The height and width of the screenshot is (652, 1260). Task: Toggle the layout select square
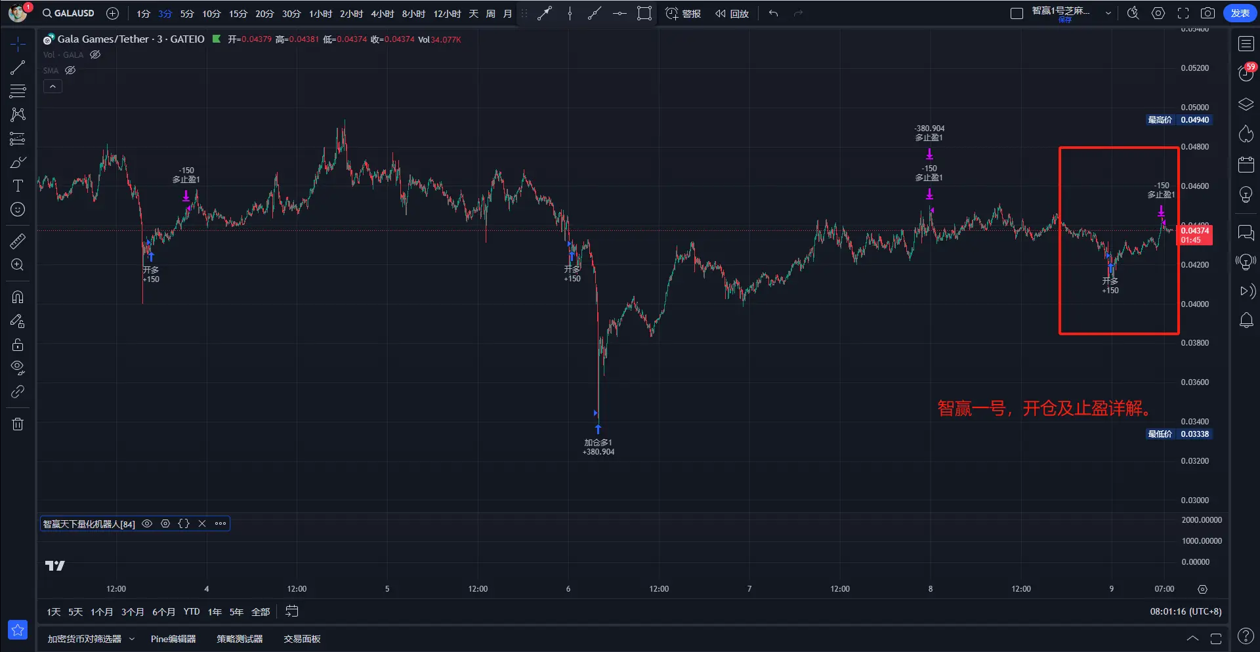1017,13
